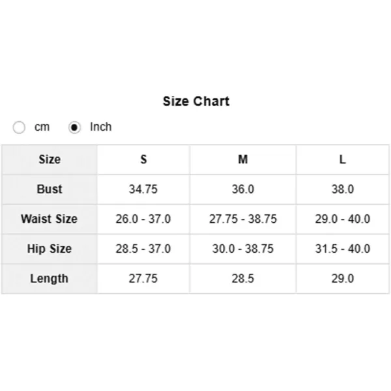Click the 34.75 bust value cell
Image resolution: width=391 pixels, height=391 pixels.
(143, 189)
